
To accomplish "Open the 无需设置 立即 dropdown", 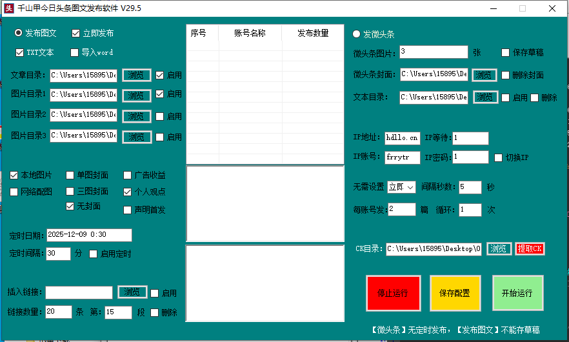I will [x=401, y=187].
